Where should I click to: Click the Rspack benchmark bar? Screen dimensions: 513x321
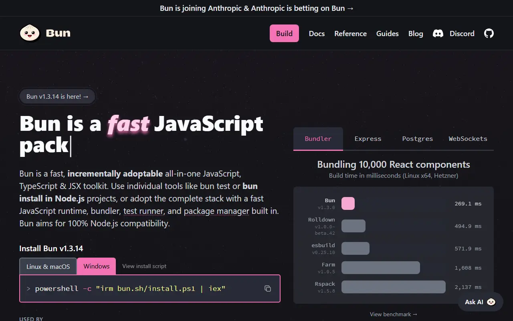[394, 287]
